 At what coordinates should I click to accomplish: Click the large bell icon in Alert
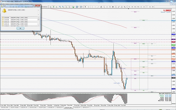[x=4, y=11]
